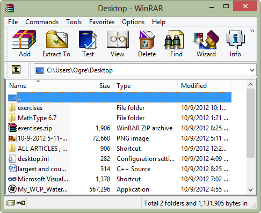Click the 'exercises.zip' file name

[35, 128]
